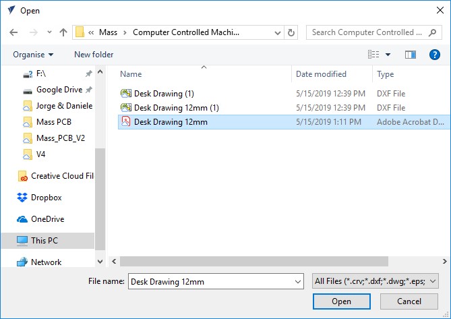Open the Organise menu
Image resolution: width=451 pixels, height=319 pixels.
pyautogui.click(x=32, y=55)
